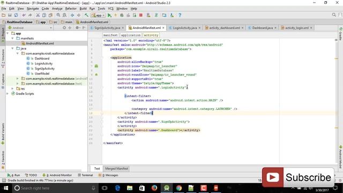343x193 pixels.
Task: Click Collapse All icon in project panel
Action: pyautogui.click(x=70, y=28)
